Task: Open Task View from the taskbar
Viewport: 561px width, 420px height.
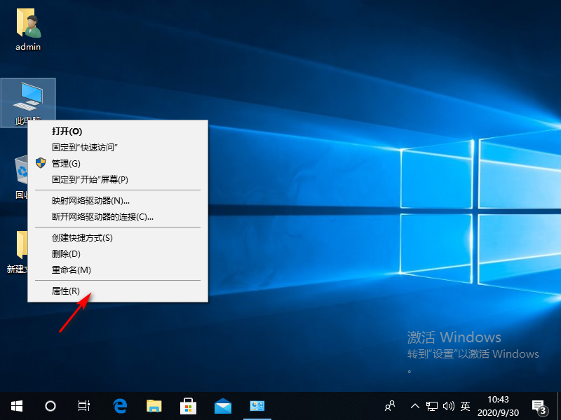Action: point(84,406)
